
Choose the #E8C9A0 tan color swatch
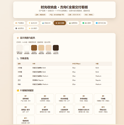(x=41, y=48)
